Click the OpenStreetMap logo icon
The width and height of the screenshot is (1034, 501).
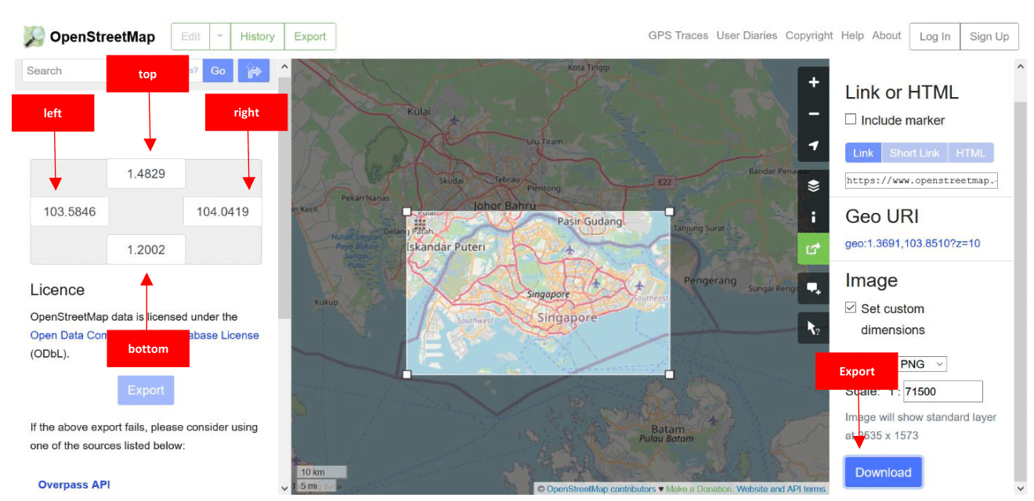34,37
